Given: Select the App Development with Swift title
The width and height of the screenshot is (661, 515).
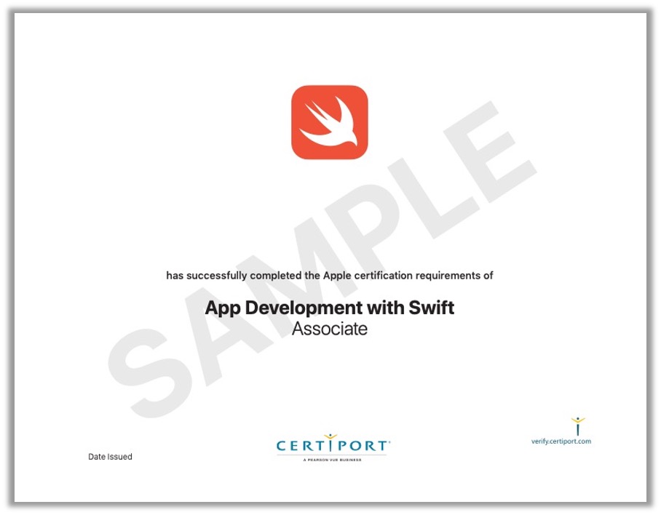Looking at the screenshot, I should (x=330, y=308).
